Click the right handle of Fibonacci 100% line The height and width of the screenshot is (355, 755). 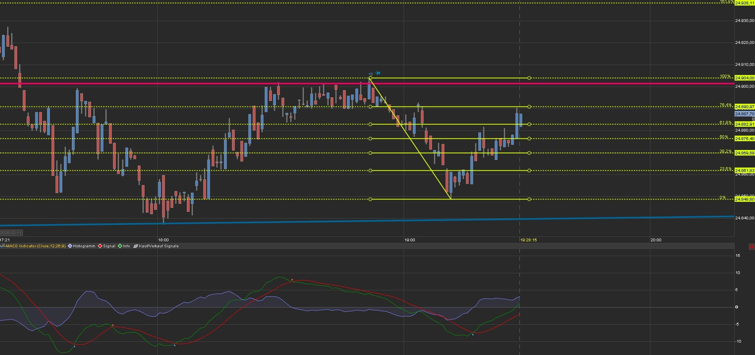[529, 78]
